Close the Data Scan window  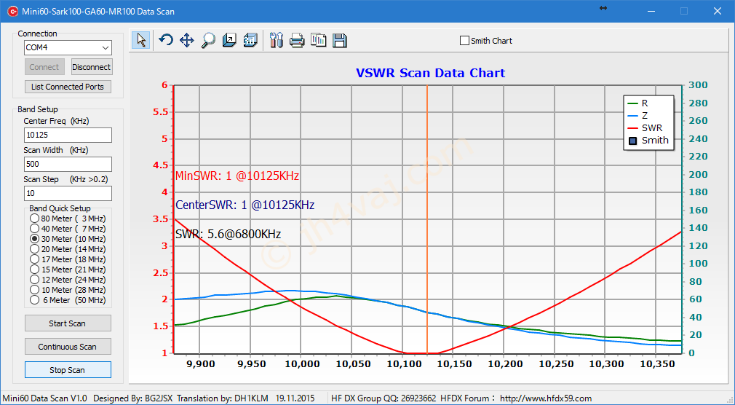tap(718, 11)
